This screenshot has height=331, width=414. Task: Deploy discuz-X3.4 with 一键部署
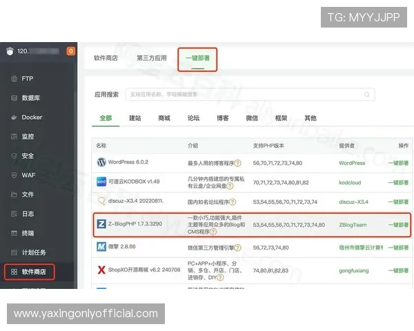click(x=398, y=202)
